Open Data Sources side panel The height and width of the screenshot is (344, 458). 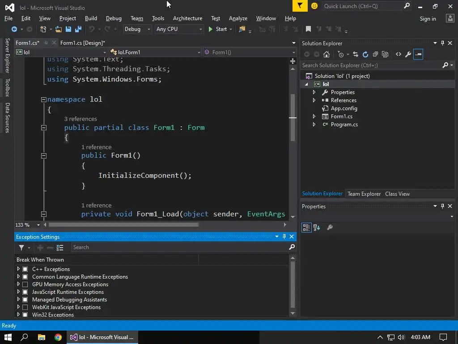pyautogui.click(x=7, y=118)
